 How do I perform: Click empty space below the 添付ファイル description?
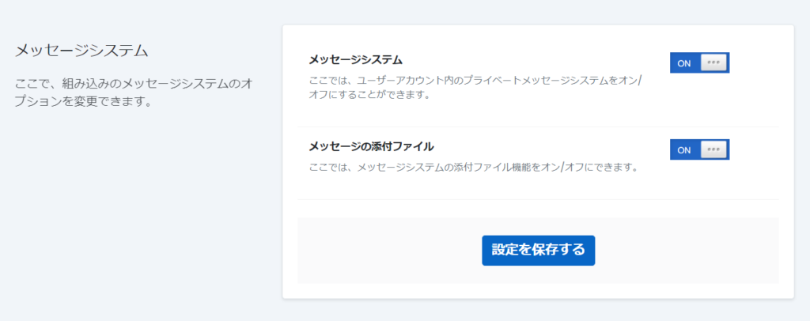click(475, 187)
